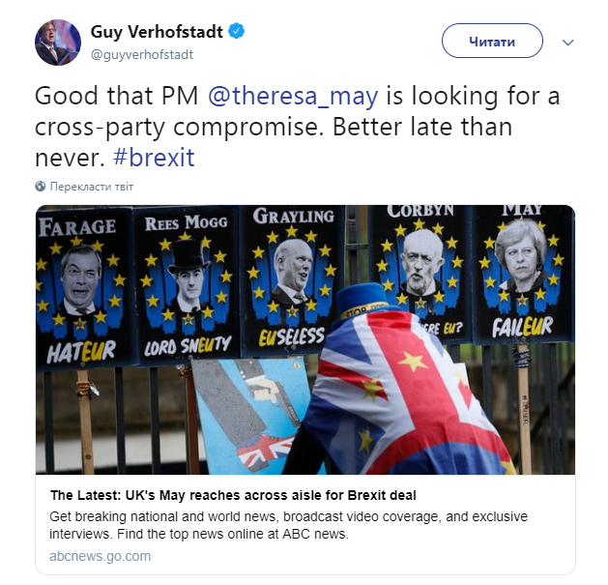Visit the abcnews.go.com domain link
608x585 pixels.
pos(100,556)
